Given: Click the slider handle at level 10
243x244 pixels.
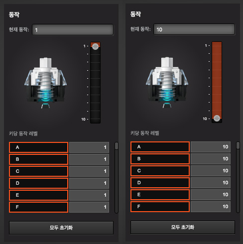Looking at the screenshot, I should tap(217, 119).
